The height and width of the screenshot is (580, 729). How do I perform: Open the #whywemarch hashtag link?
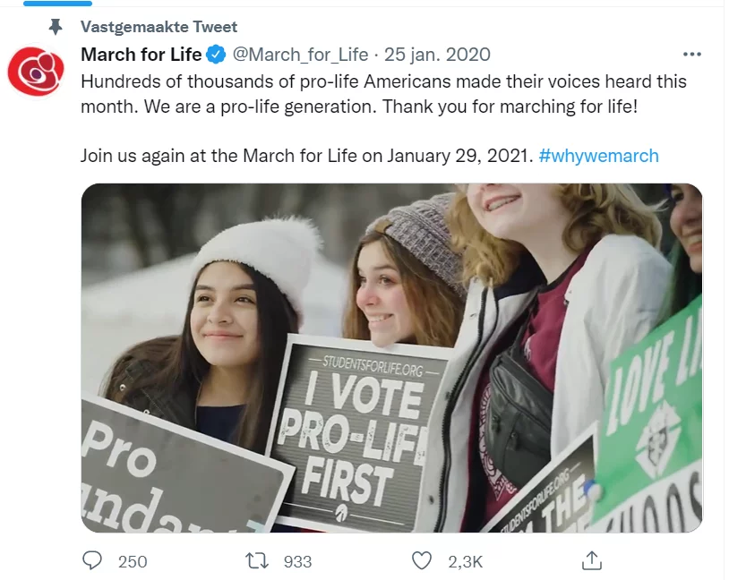598,156
